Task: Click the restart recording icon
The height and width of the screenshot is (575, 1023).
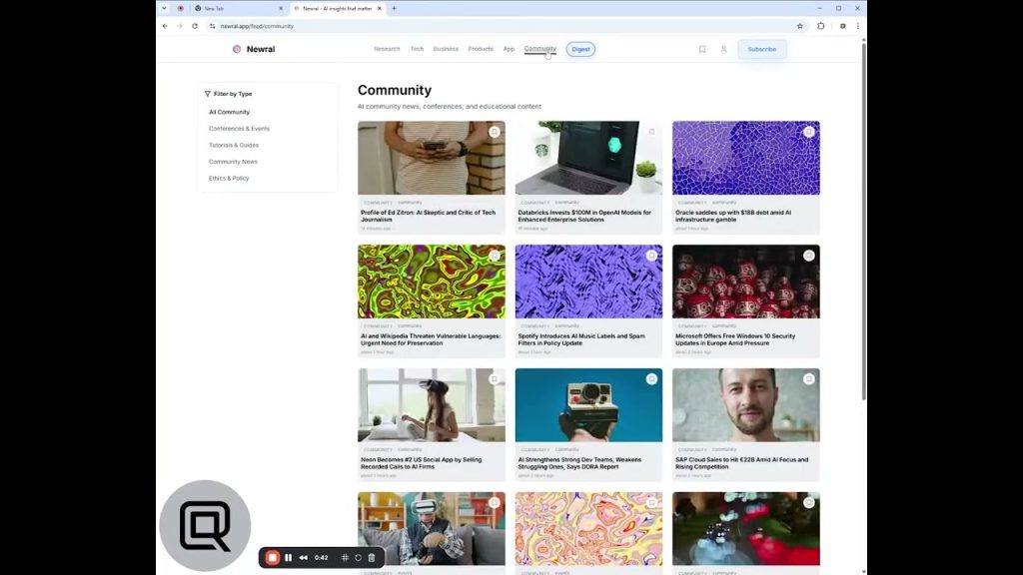Action: tap(358, 558)
